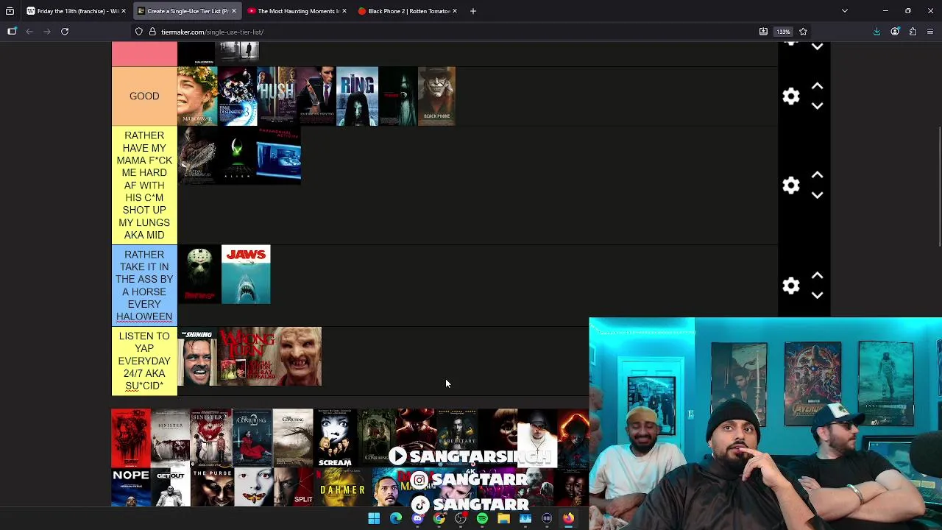Select the Friday the 13th hockey mask poster
This screenshot has height=530, width=942.
coord(199,275)
